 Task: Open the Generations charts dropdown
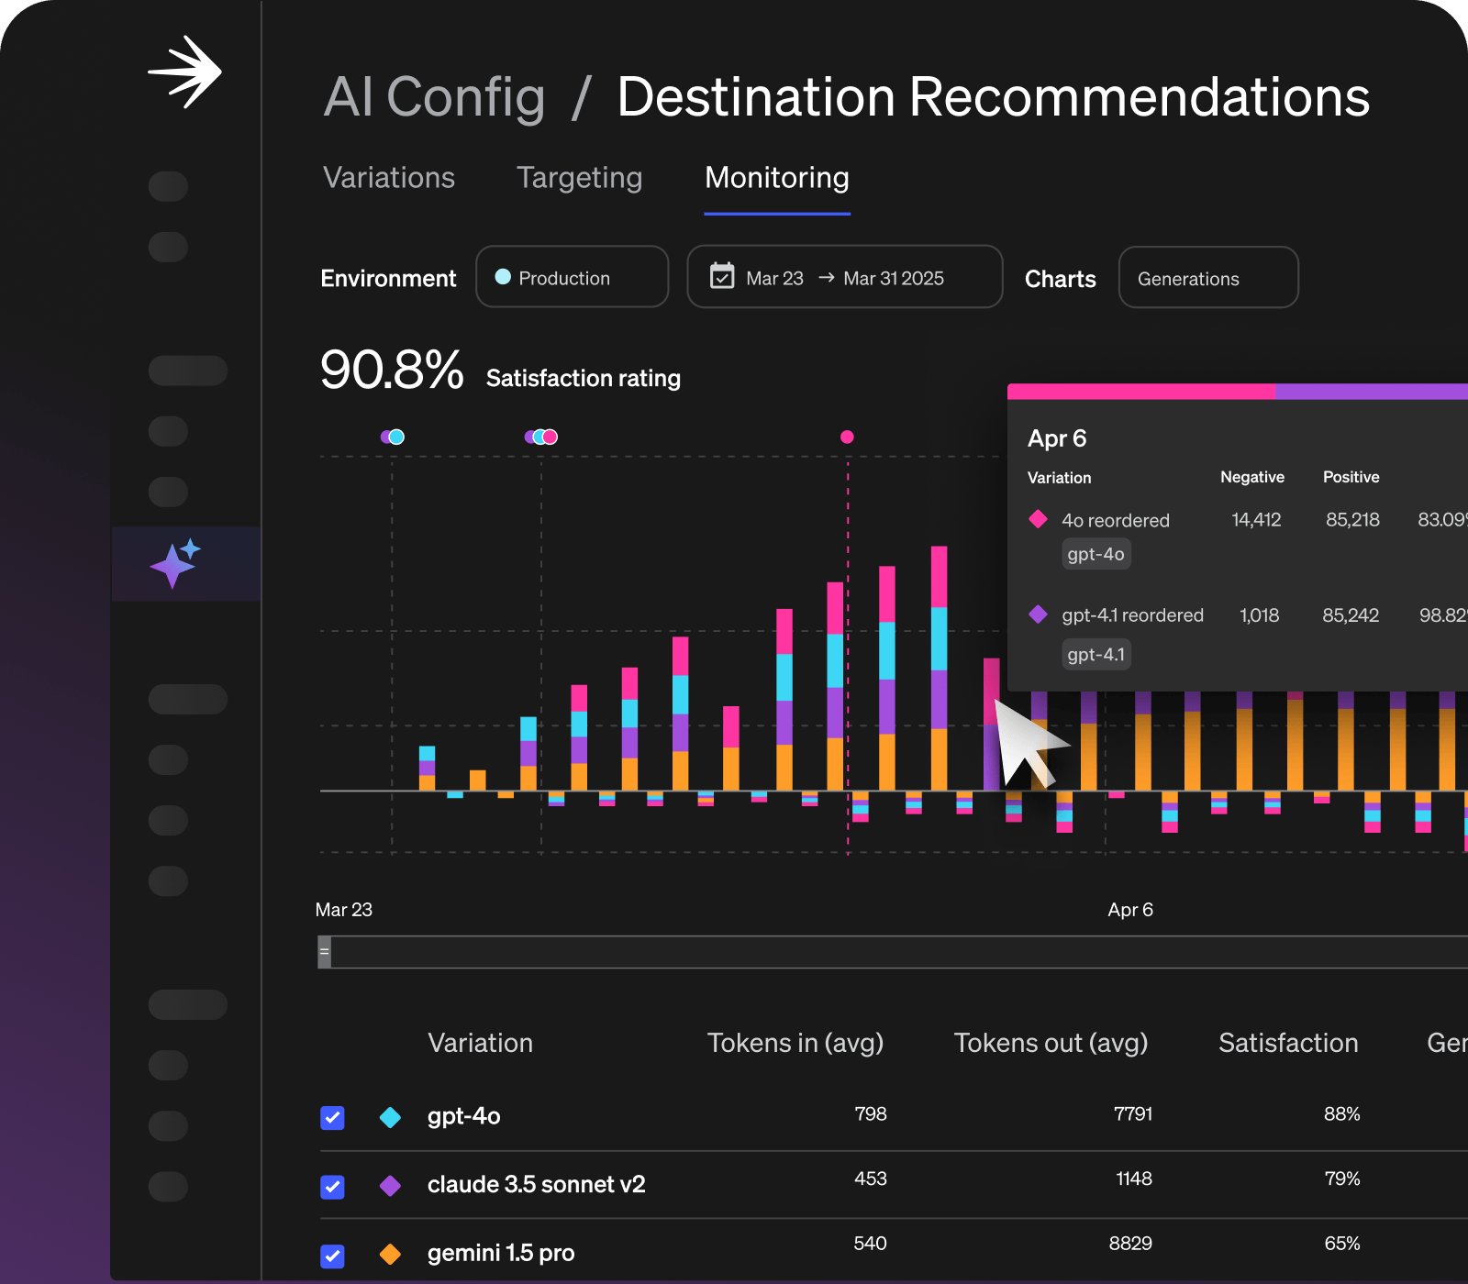[1208, 278]
